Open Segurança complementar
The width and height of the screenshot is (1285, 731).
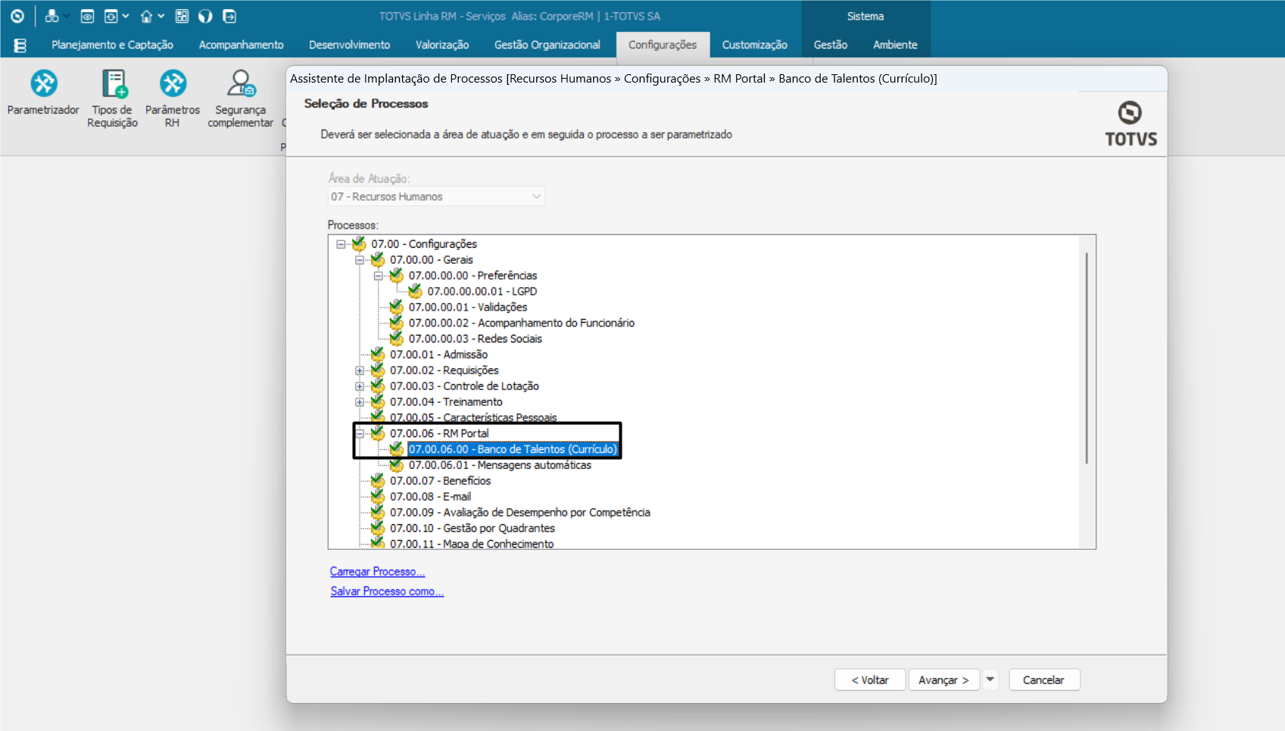click(241, 98)
